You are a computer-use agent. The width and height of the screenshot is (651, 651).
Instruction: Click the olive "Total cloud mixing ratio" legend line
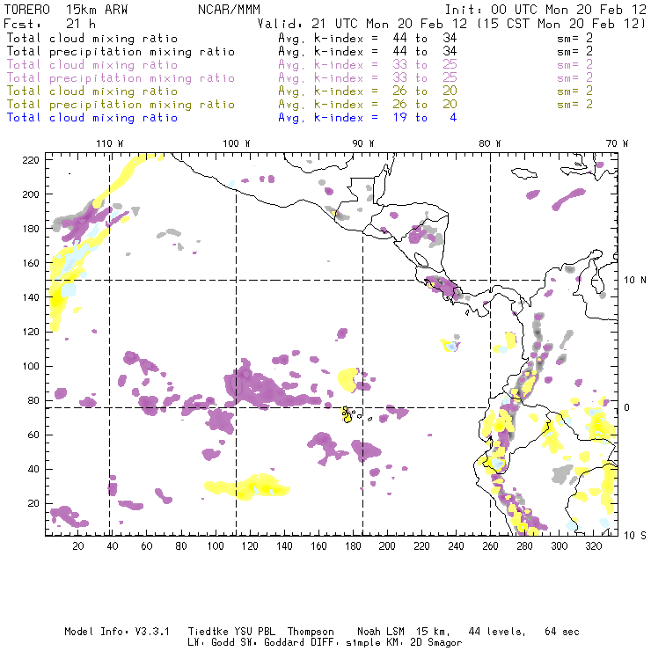[92, 91]
